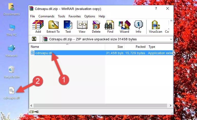Launch the Wizard tool
The width and height of the screenshot is (197, 120).
[125, 27]
